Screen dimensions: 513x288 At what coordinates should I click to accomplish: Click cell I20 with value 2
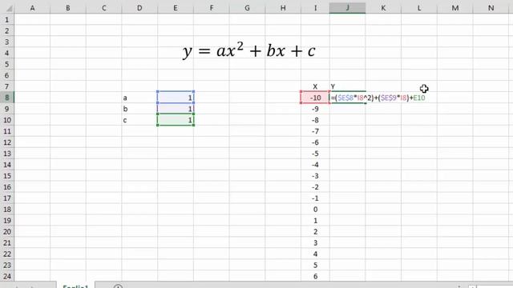[x=315, y=231]
